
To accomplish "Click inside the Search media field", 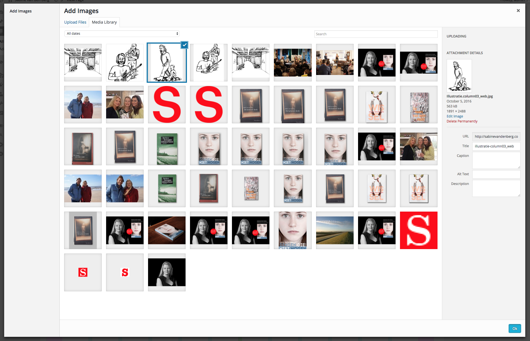I will 376,34.
